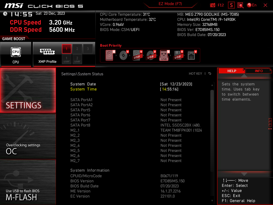Viewport: 273px width, 205px height.
Task: Click the optical disc boot device icon
Action: [124, 55]
